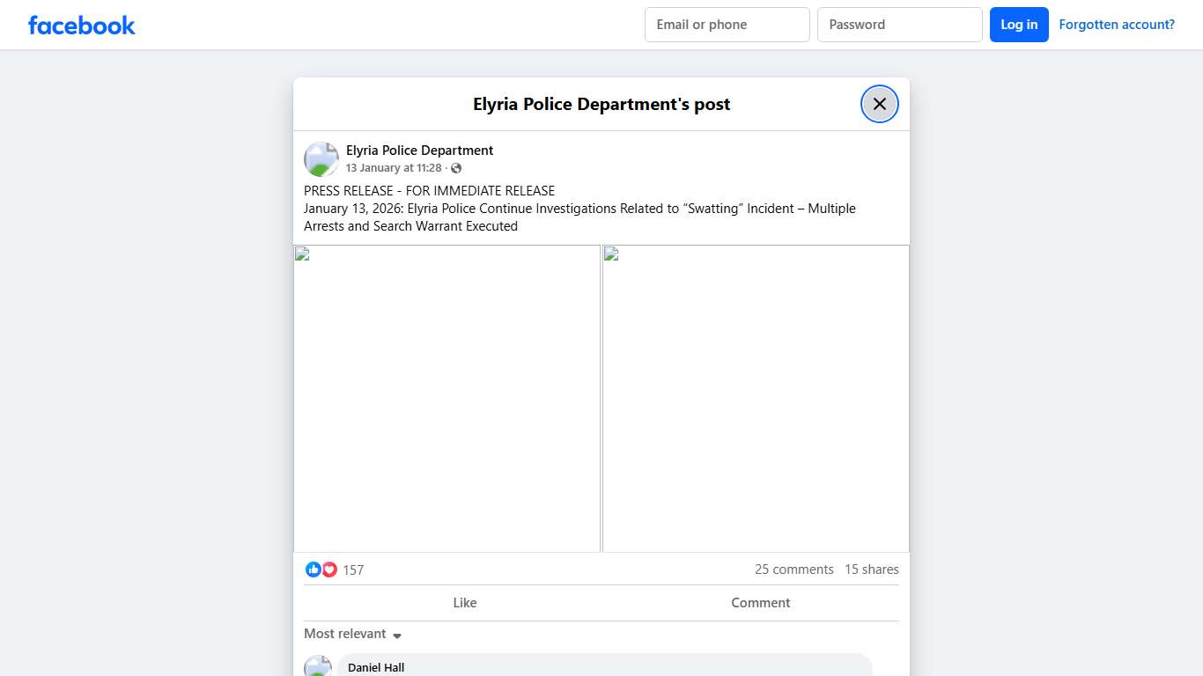This screenshot has height=676, width=1203.
Task: Click the Like action icon below the post
Action: pyautogui.click(x=465, y=602)
